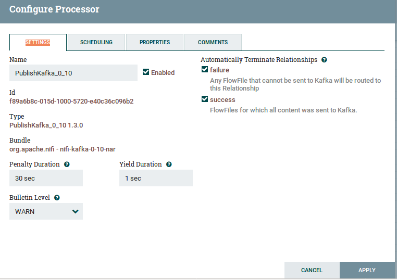Show Penalty Duration help tooltip icon
The image size is (397, 280).
67,164
